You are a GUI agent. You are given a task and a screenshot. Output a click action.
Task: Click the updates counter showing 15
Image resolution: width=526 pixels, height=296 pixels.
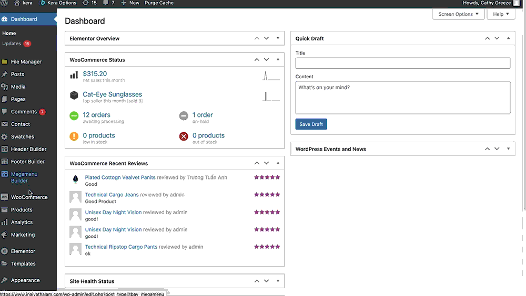pyautogui.click(x=89, y=3)
